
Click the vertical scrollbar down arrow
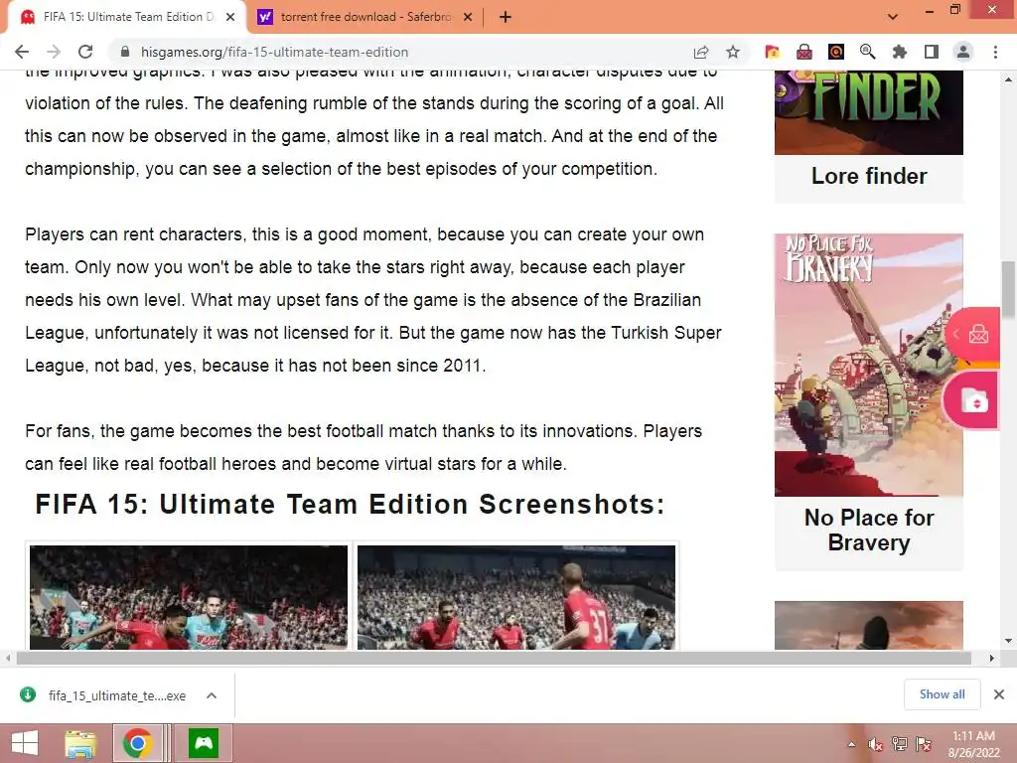click(1008, 641)
